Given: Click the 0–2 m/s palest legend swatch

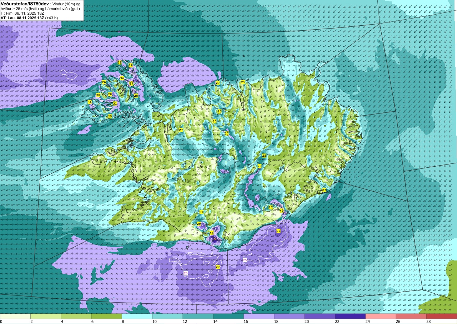Looking at the screenshot, I should (15, 316).
